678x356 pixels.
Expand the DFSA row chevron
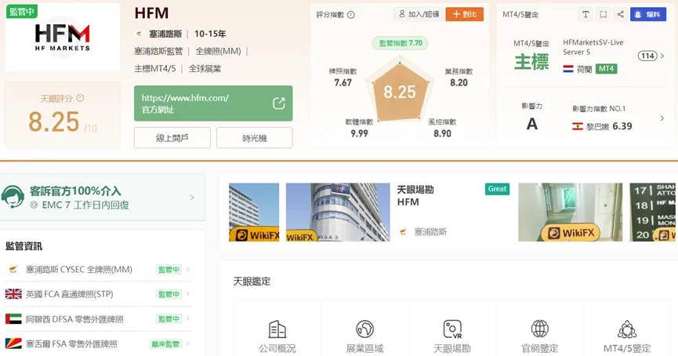pyautogui.click(x=187, y=318)
